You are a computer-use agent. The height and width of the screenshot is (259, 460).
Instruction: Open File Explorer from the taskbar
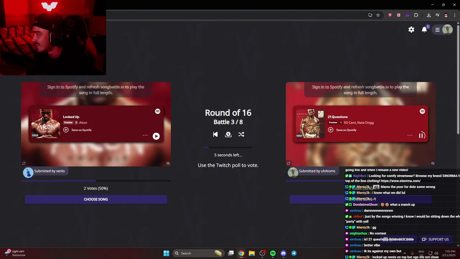252,253
